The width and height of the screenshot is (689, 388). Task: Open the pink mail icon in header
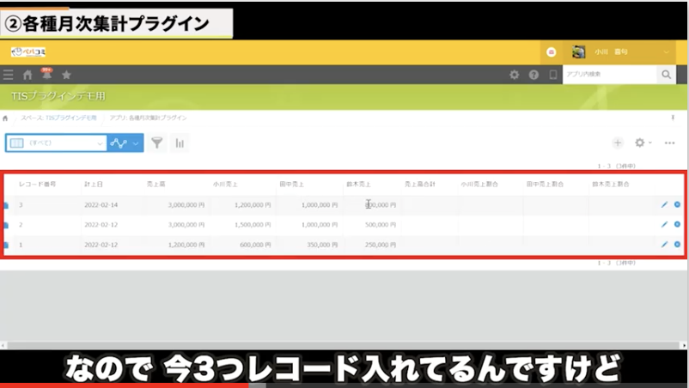pyautogui.click(x=551, y=52)
